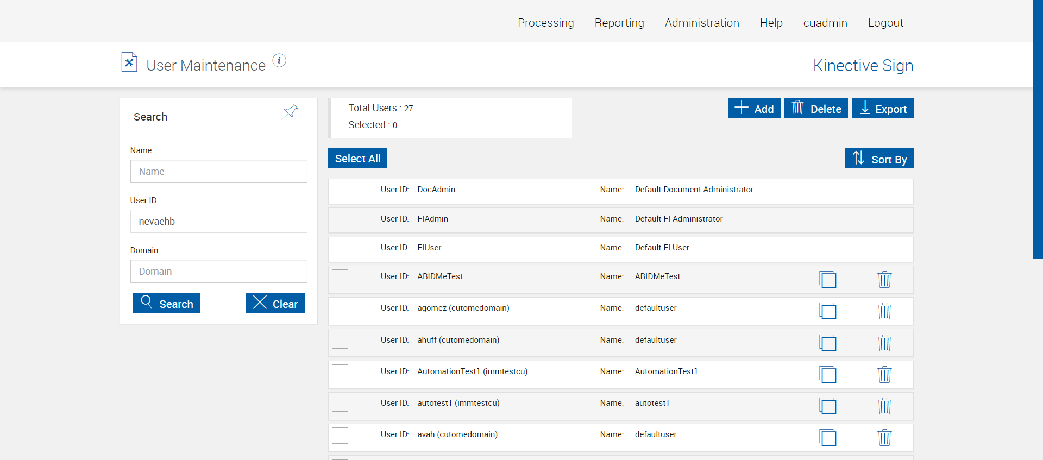The image size is (1043, 460).
Task: Open the Help menu
Action: [x=771, y=23]
